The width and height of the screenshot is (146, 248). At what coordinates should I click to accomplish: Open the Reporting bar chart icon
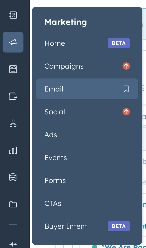coord(13,150)
